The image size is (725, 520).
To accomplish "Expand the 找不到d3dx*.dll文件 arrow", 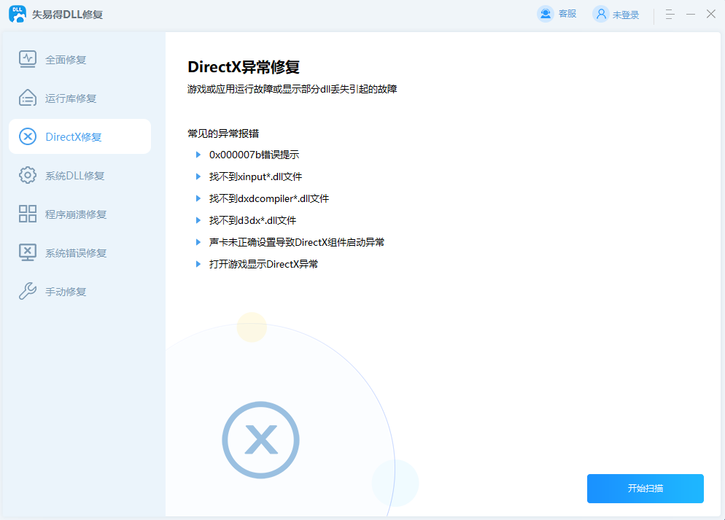I will point(198,220).
